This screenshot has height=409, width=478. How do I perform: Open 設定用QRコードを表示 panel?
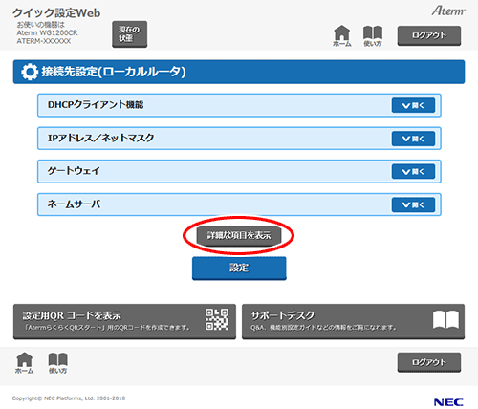124,321
